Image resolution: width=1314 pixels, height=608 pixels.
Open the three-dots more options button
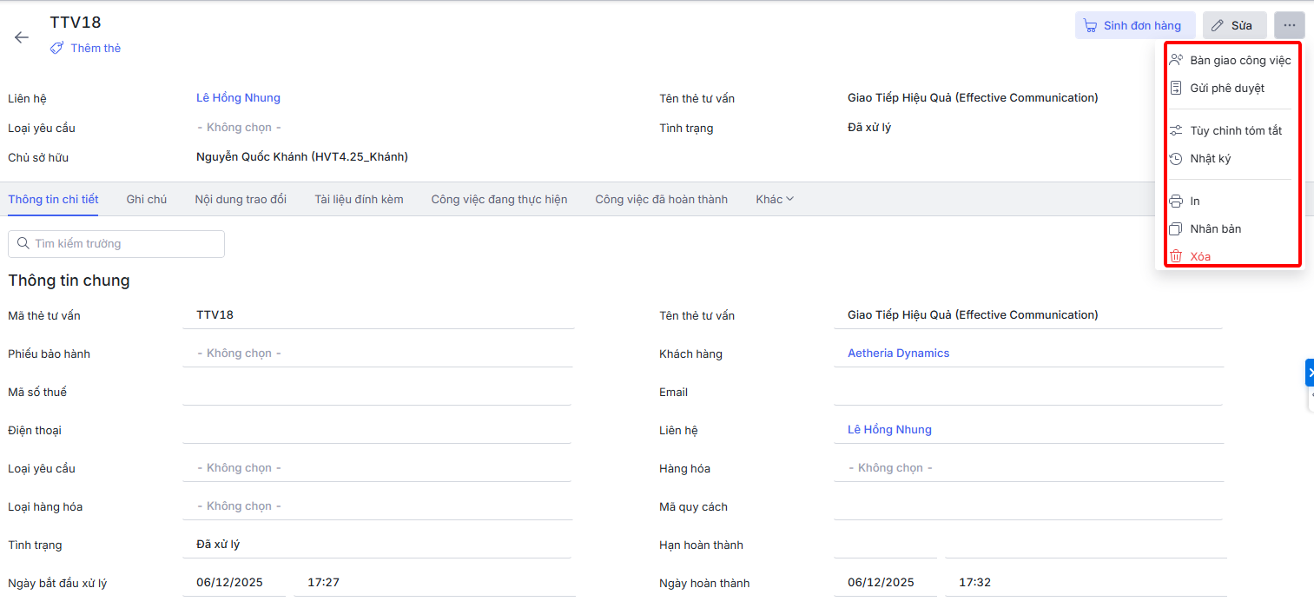coord(1289,25)
